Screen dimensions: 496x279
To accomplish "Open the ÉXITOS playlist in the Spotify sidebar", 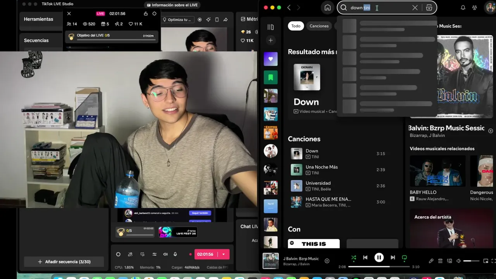I will 270,133.
